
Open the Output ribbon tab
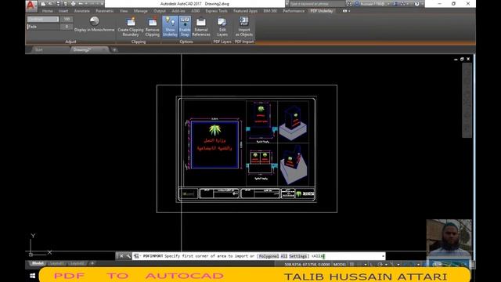tap(160, 11)
